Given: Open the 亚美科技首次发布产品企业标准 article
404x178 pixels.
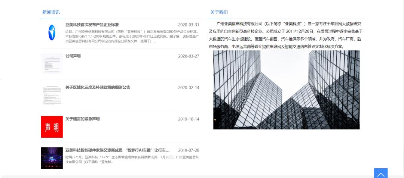Looking at the screenshot, I should click(x=92, y=25).
